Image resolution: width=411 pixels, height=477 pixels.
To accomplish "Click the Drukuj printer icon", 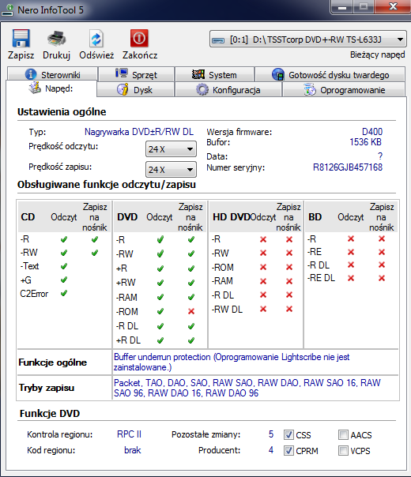I will pyautogui.click(x=57, y=39).
